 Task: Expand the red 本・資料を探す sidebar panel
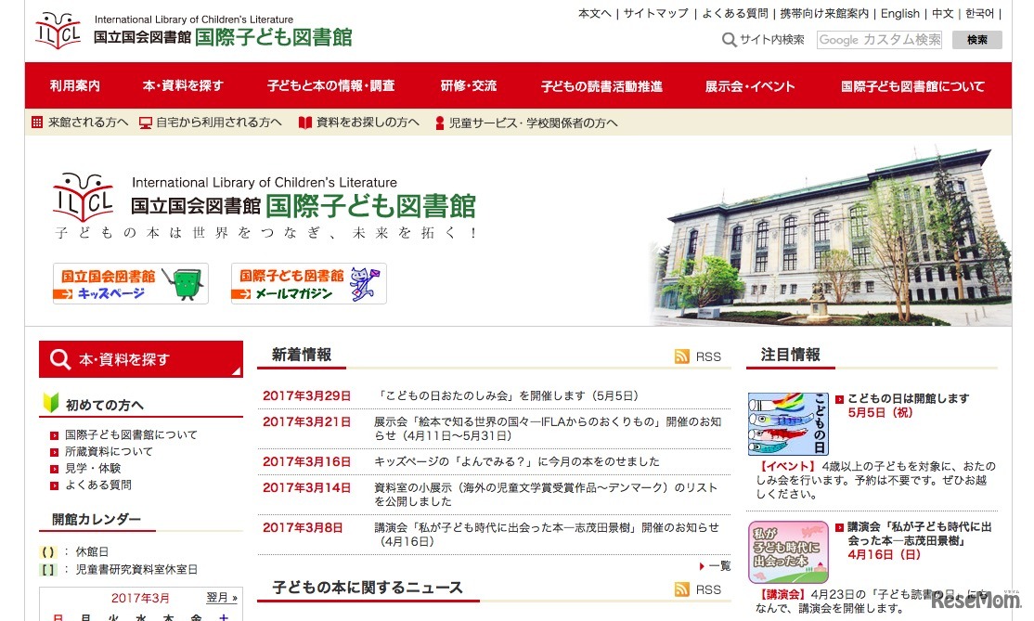pos(141,359)
